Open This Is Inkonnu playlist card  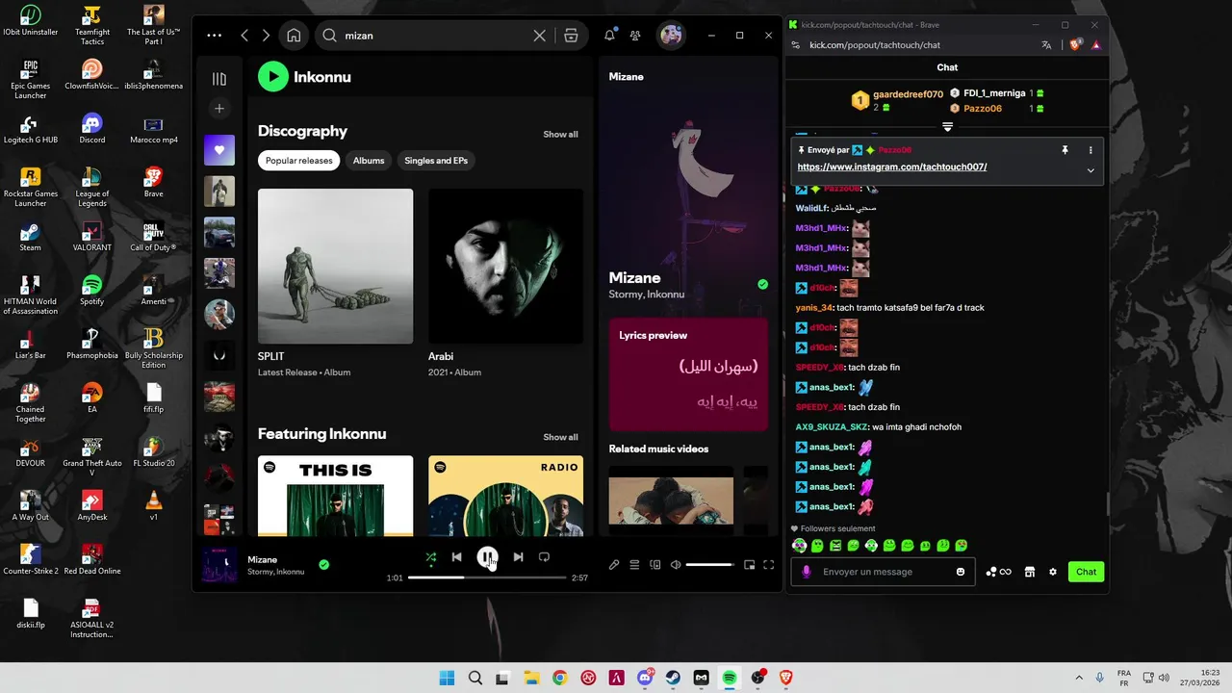pos(335,496)
